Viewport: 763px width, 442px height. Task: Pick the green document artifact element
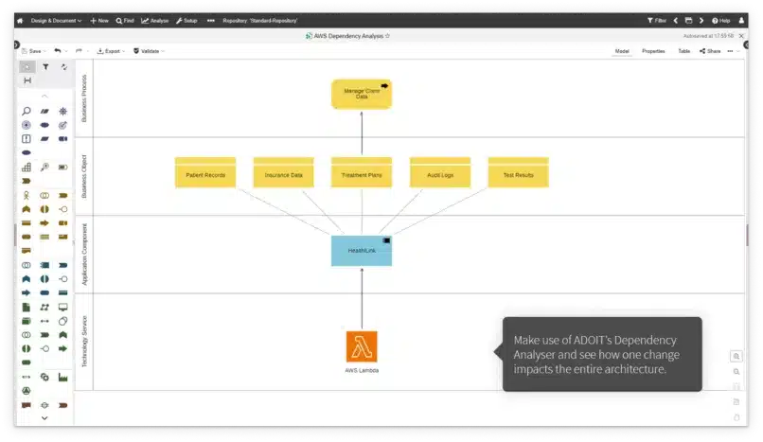[27, 308]
